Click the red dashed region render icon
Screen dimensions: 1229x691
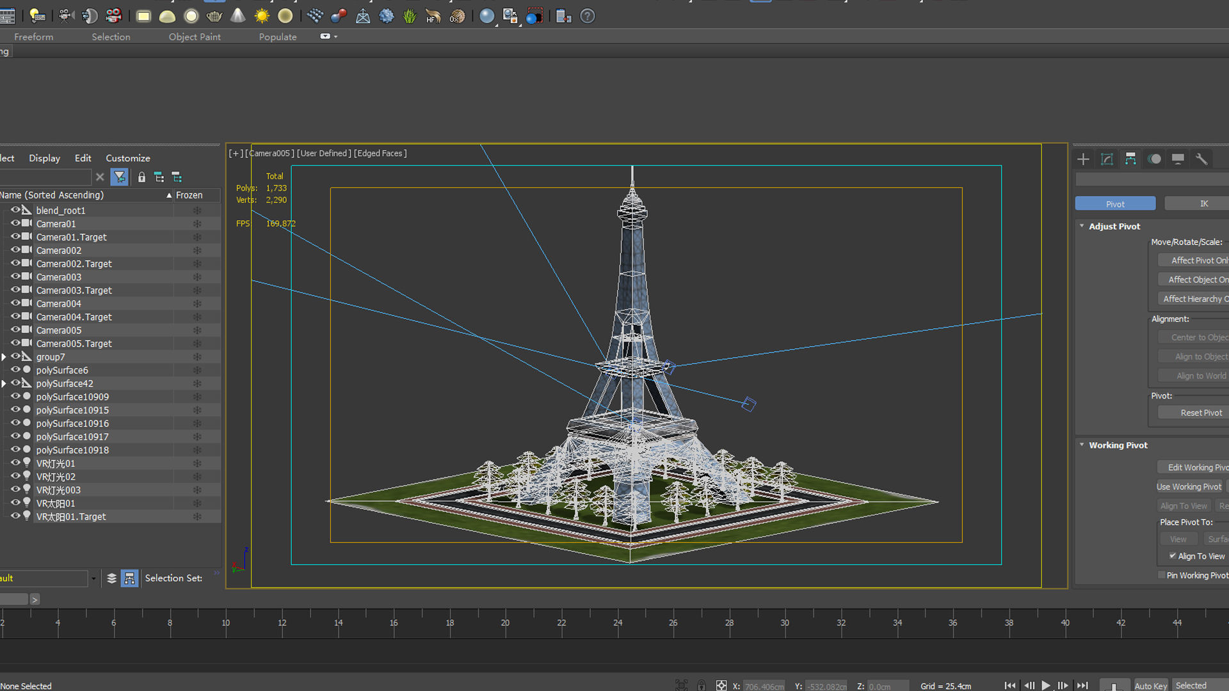tap(534, 16)
